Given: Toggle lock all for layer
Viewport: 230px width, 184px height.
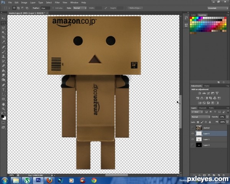Looking at the screenshot, I should 210,122.
